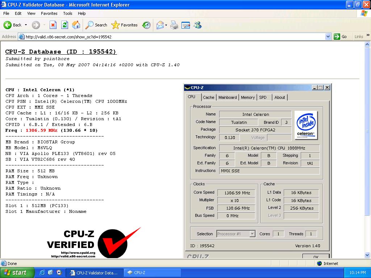Screen dimensions: 371x278
Task: Click the grayed Forward arrow button
Action: [x=36, y=25]
